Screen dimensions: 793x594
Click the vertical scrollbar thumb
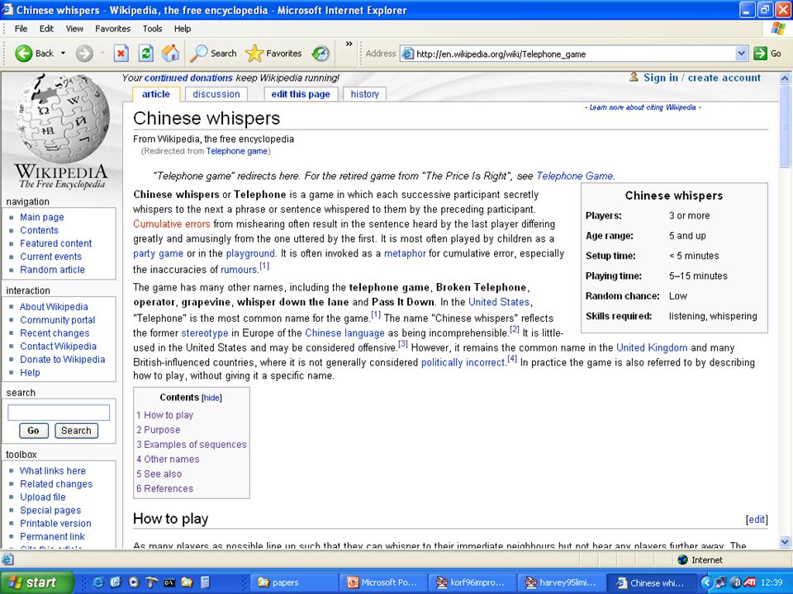(785, 125)
